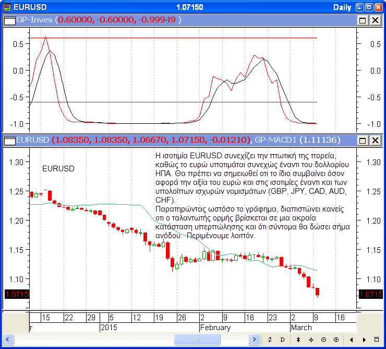Click the 'Daily' periodicity label in title bar

pyautogui.click(x=342, y=7)
